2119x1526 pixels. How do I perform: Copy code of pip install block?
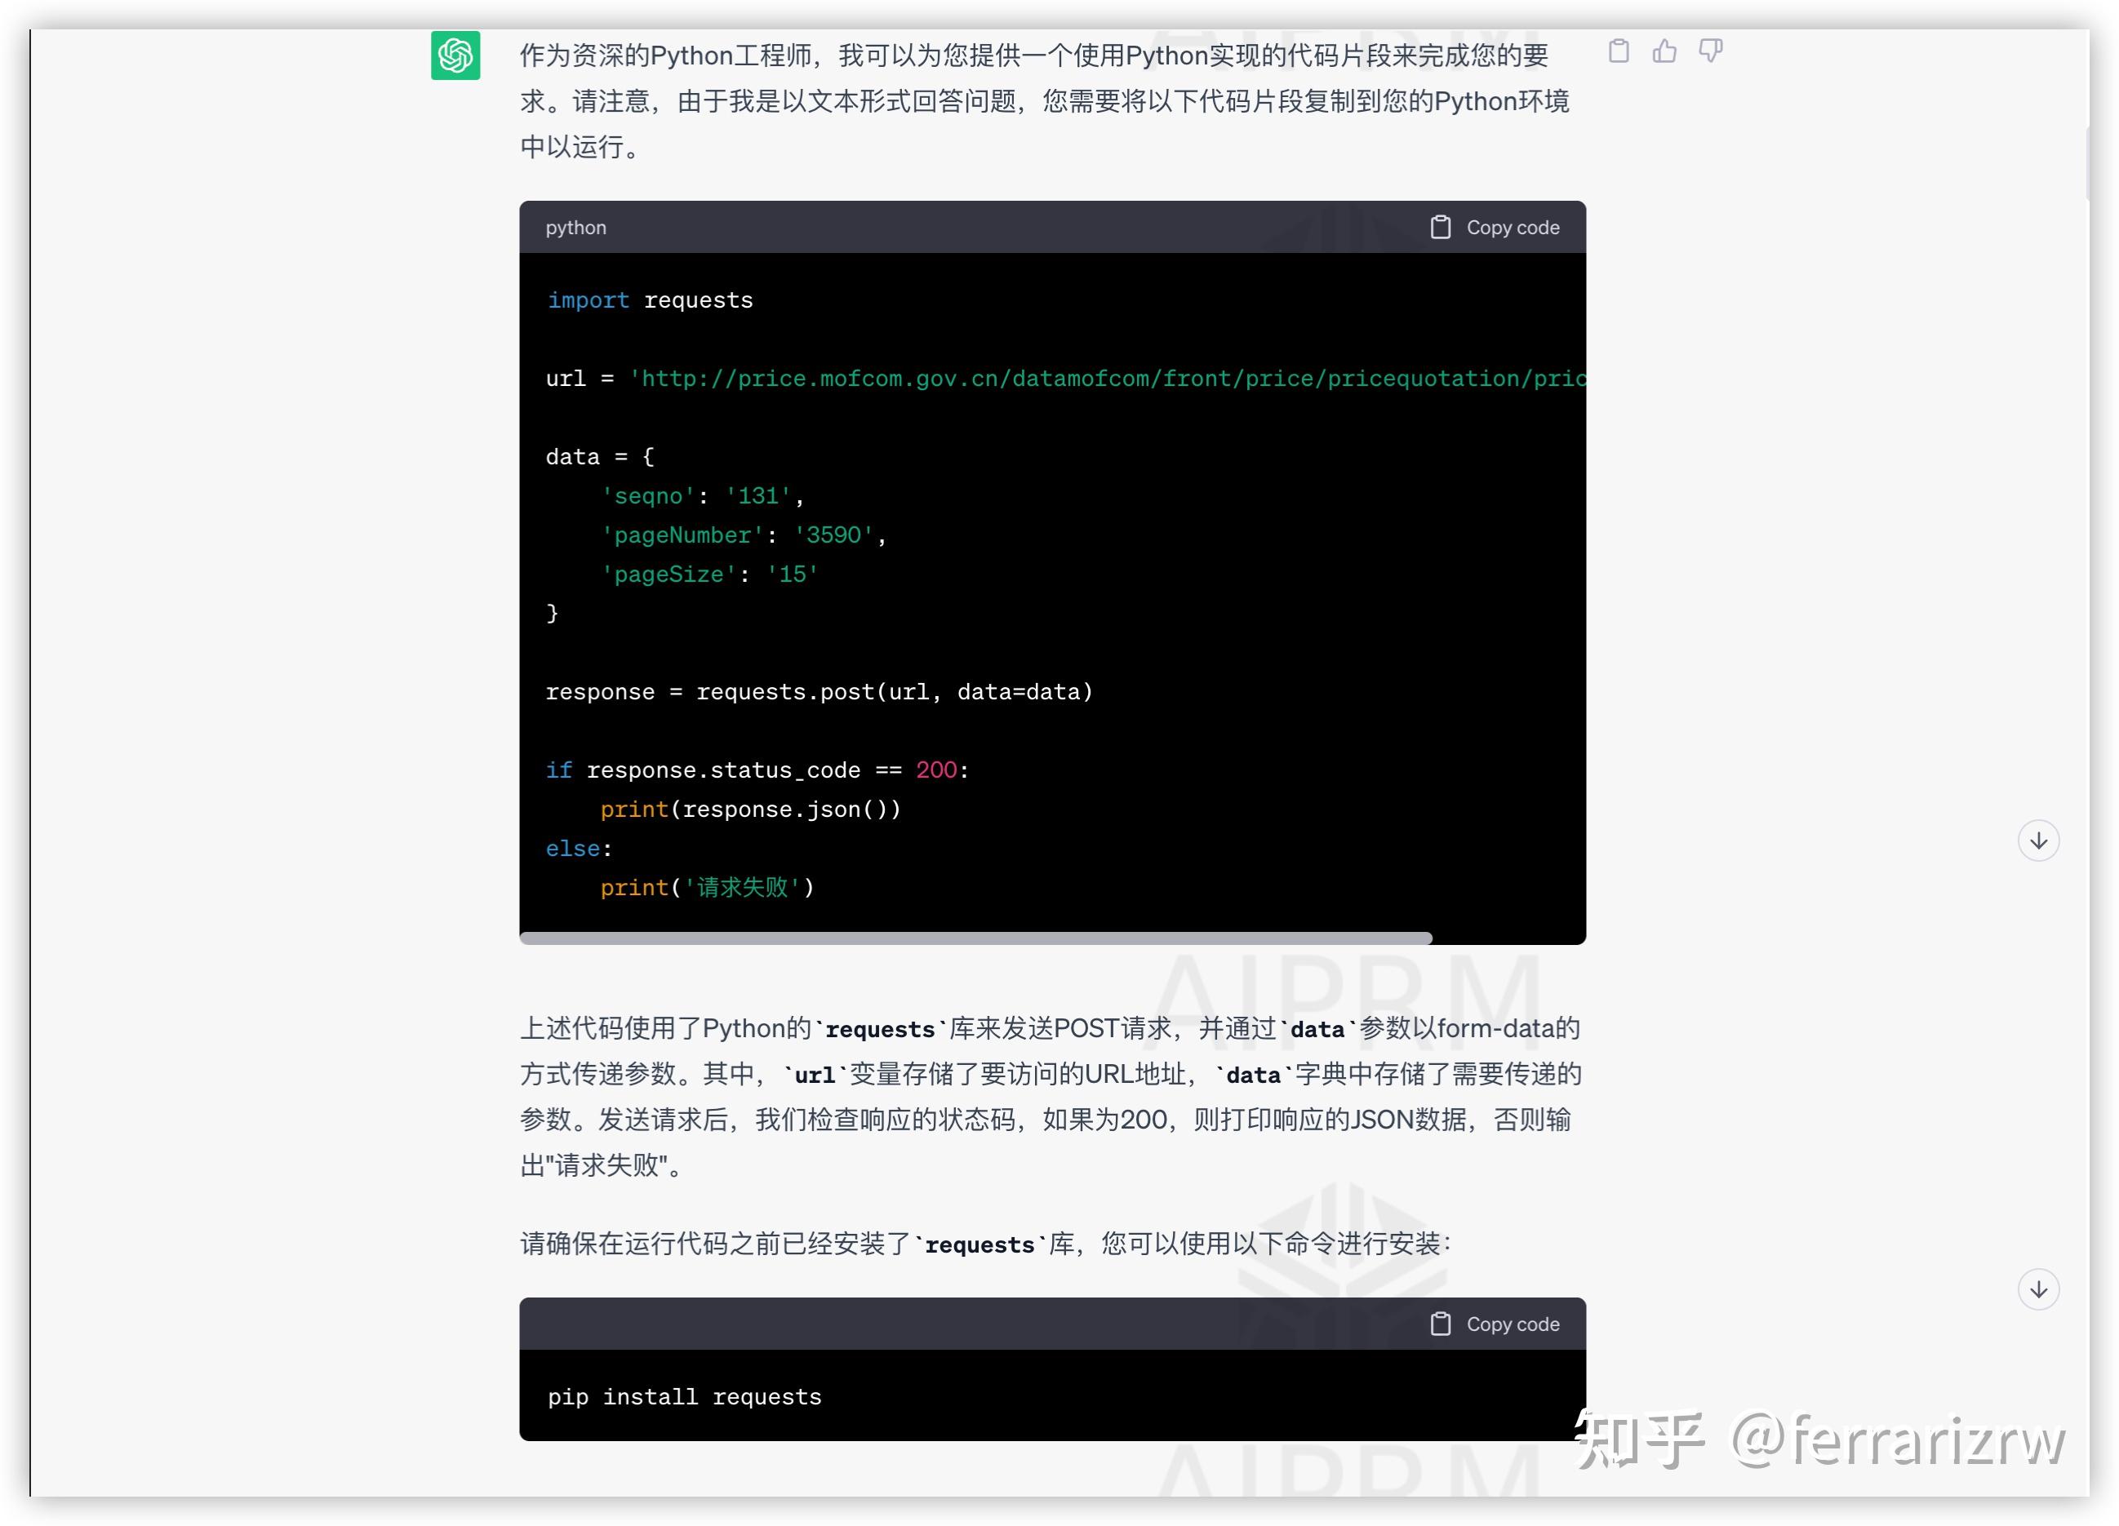tap(1495, 1324)
